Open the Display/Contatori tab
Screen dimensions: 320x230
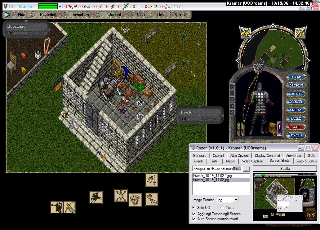(267, 156)
